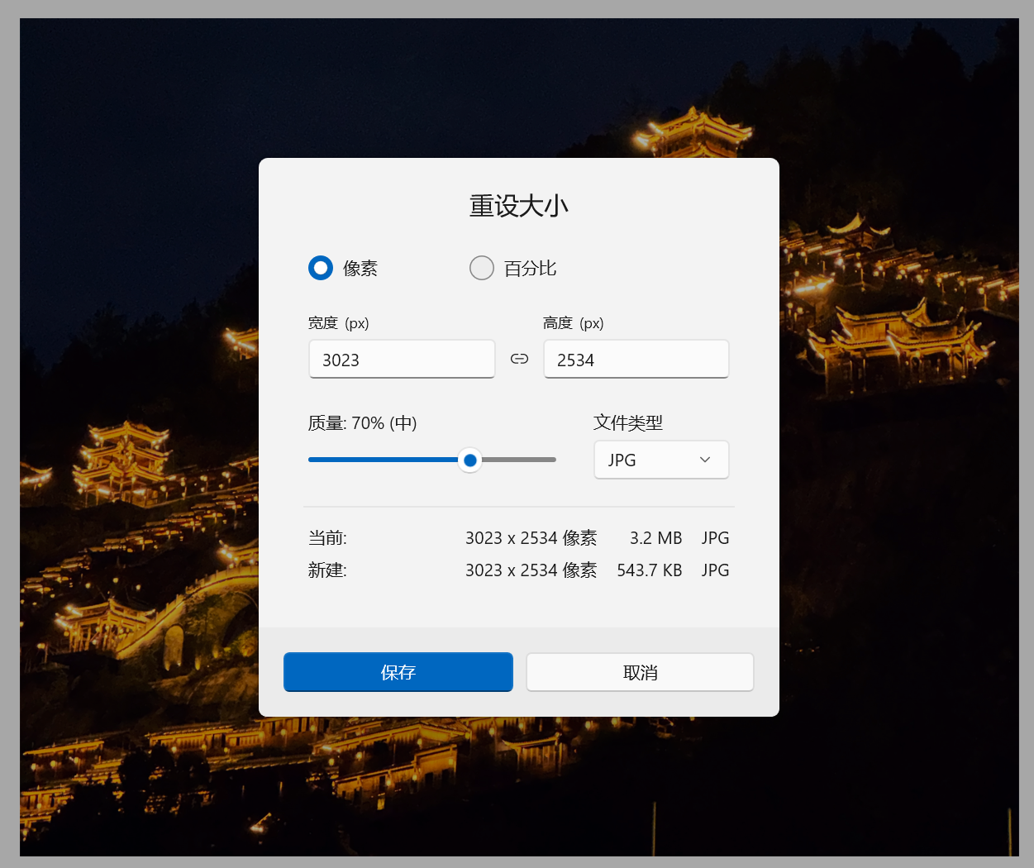This screenshot has height=868, width=1034.
Task: Click the 宽度 input showing 3023
Action: (x=402, y=359)
